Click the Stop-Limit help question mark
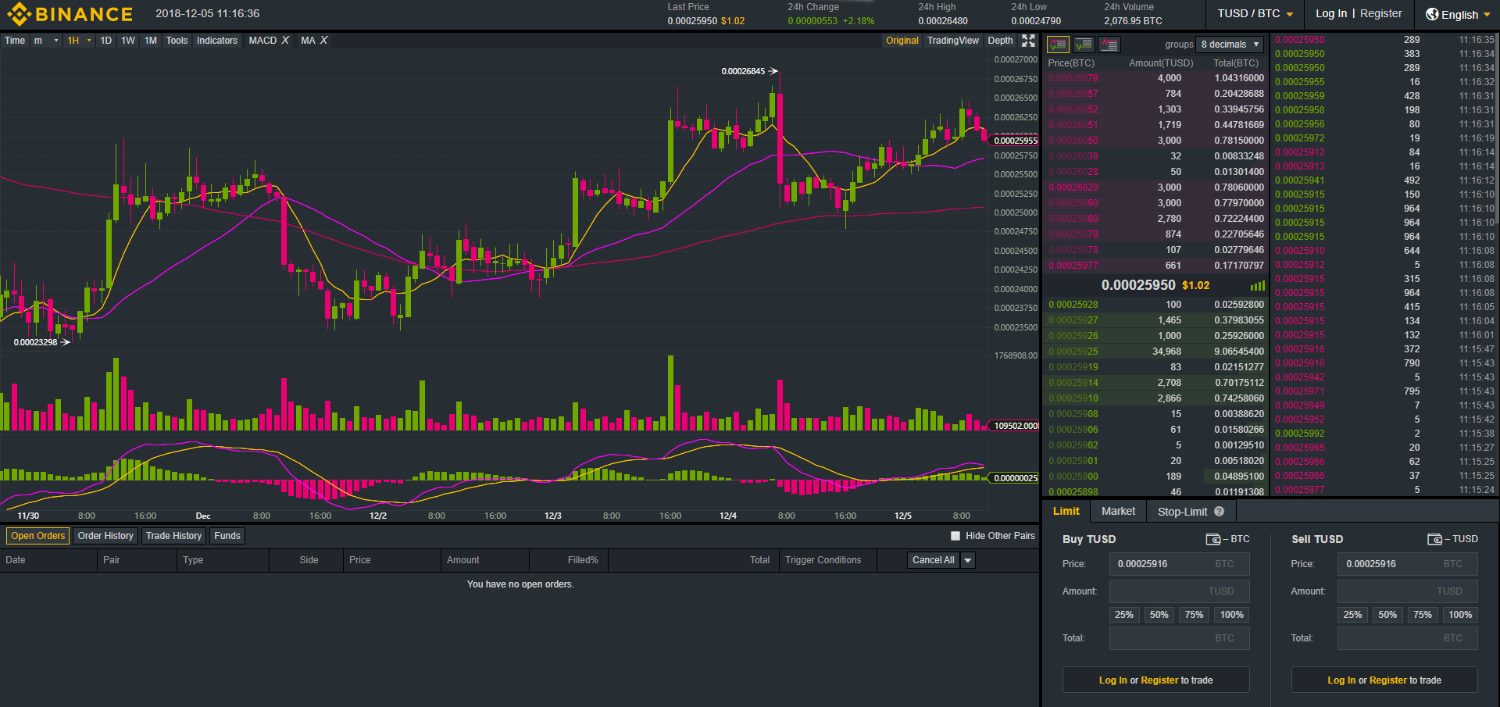The image size is (1500, 707). click(1219, 512)
